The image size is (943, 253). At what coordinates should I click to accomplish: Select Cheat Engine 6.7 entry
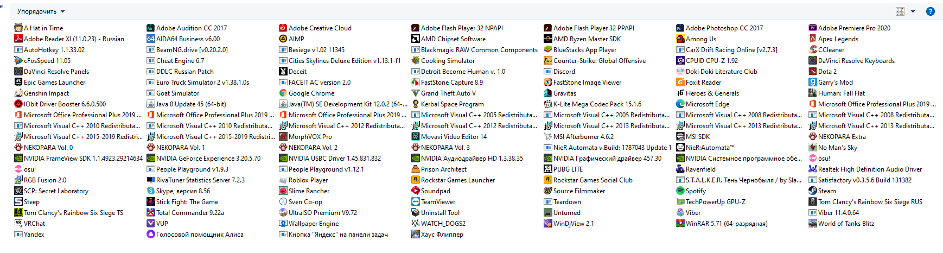175,60
